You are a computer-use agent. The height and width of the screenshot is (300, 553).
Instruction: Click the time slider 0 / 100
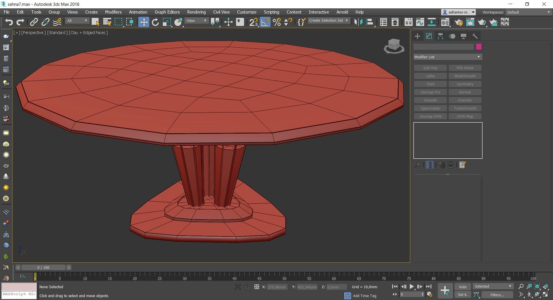43,267
